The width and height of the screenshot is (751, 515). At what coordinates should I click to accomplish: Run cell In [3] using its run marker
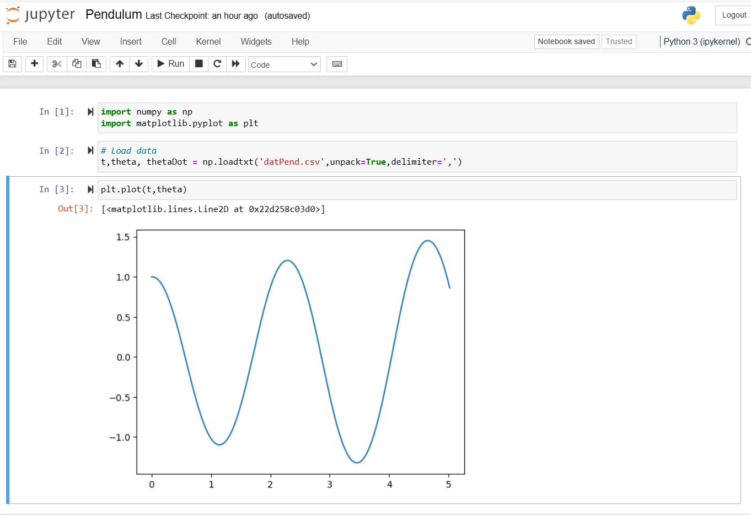(90, 189)
